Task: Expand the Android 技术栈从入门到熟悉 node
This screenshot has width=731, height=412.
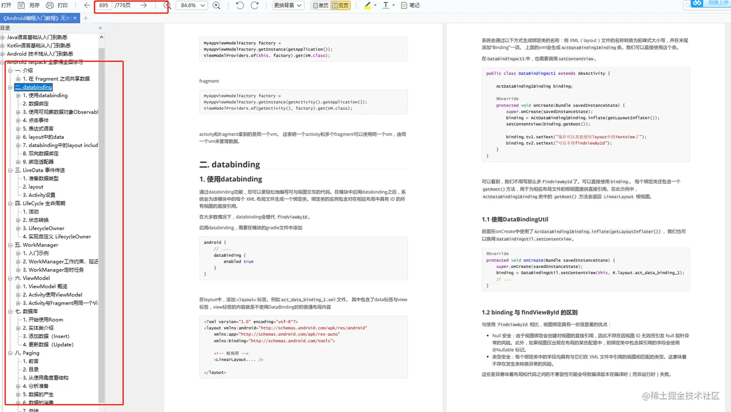Action: tap(3, 54)
